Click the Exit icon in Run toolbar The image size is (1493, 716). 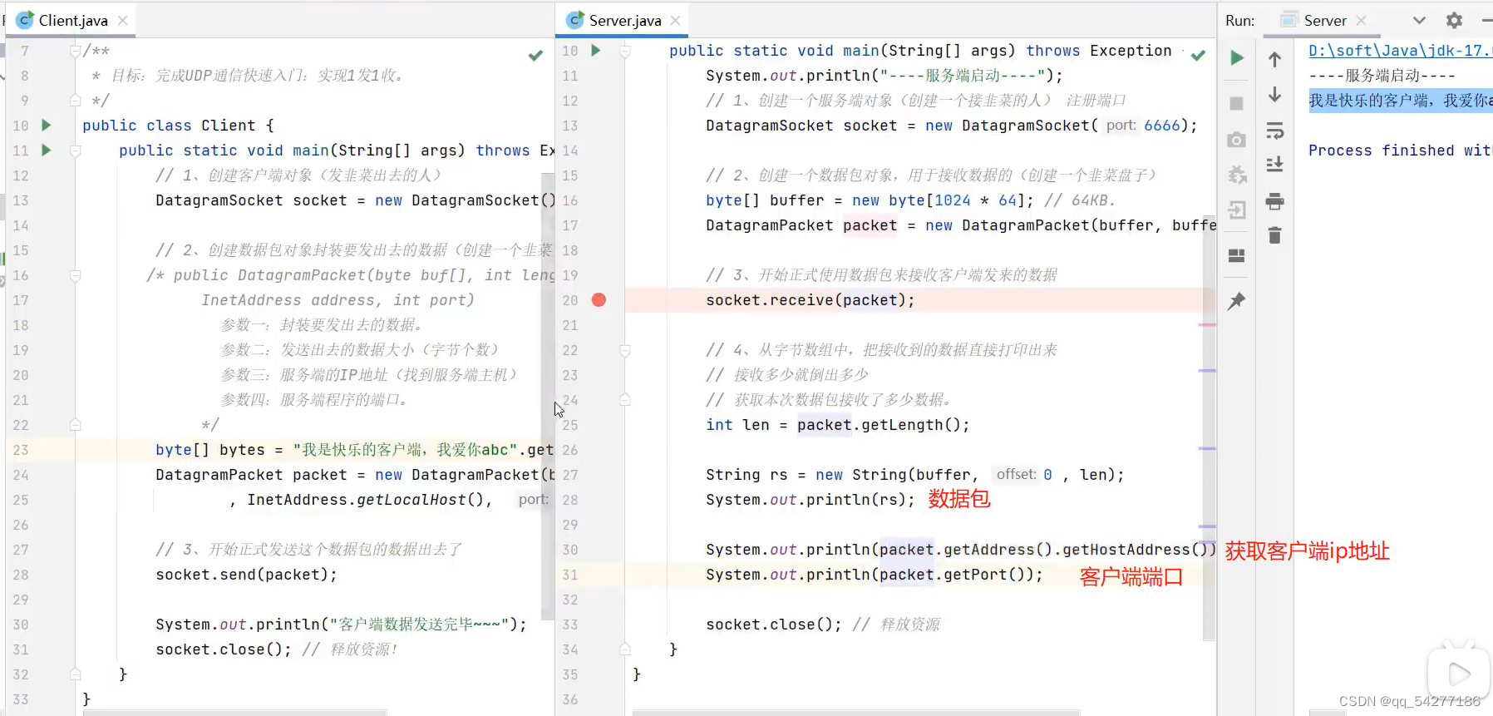click(1237, 210)
